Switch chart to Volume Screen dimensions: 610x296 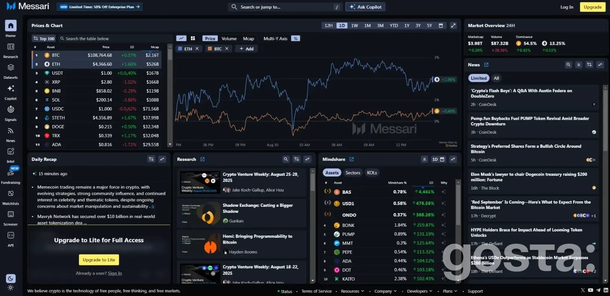click(229, 38)
